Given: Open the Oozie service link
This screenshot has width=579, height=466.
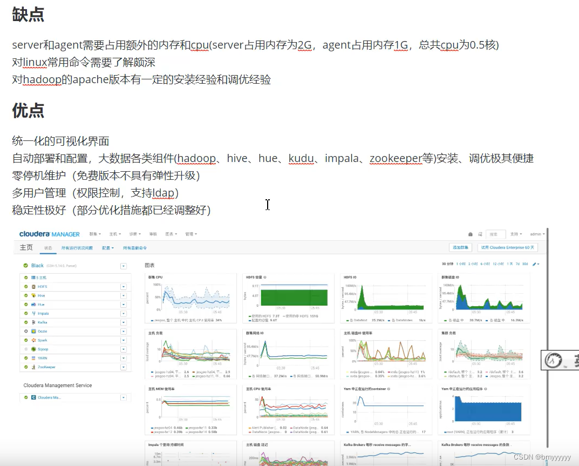Looking at the screenshot, I should [43, 332].
